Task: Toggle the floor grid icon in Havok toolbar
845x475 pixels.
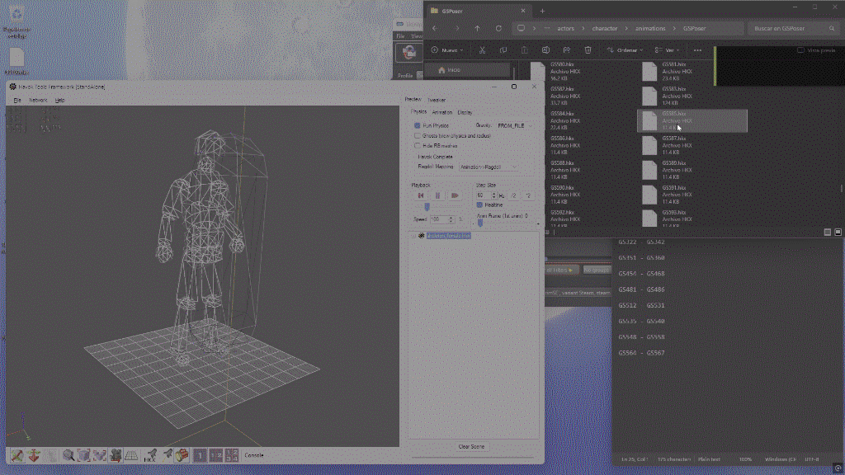Action: (131, 455)
